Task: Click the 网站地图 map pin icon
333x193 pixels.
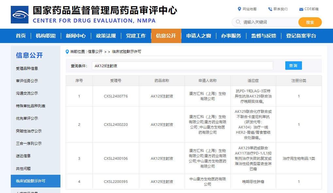Action: (240, 9)
